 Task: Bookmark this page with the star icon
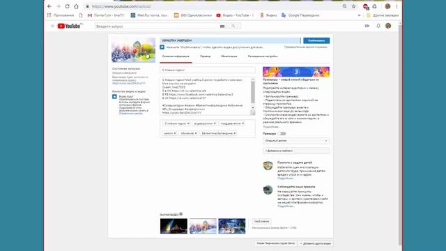tap(353, 6)
